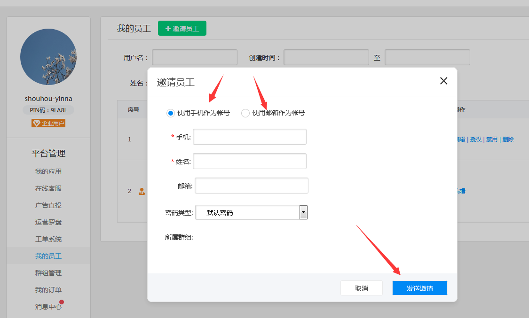The image size is (529, 318).
Task: Open 我的应用 in sidebar
Action: 48,171
